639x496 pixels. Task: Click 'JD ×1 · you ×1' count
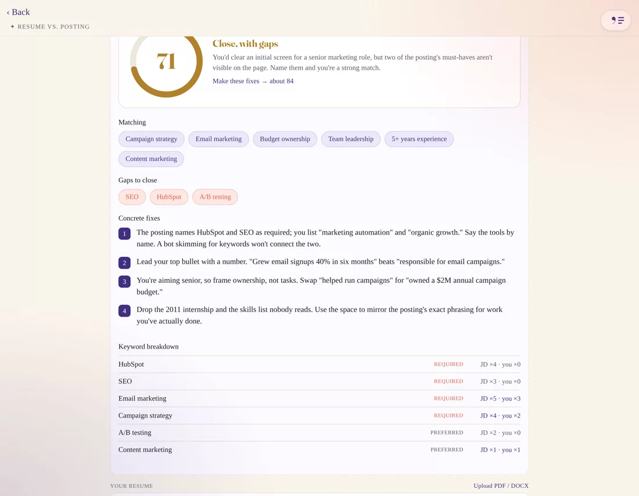click(500, 450)
